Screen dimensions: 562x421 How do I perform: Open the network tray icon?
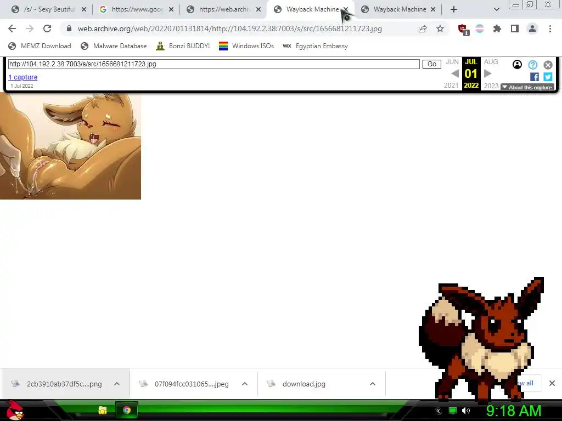coord(453,411)
